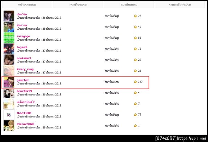
Task: Click nooksims3's join date 27 มีนาคม 2012
Action: (x=52, y=62)
